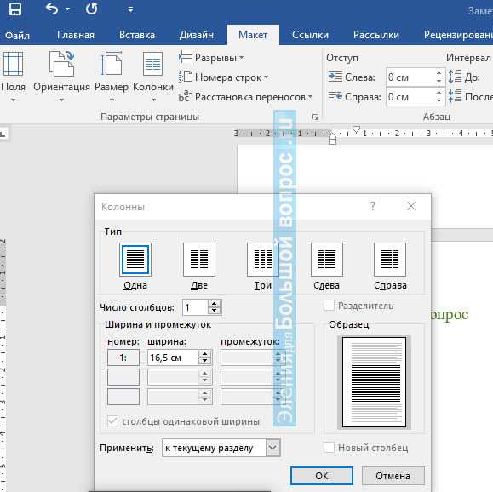This screenshot has width=493, height=492.
Task: Switch to the Рассылки ribbon tab
Action: (376, 35)
